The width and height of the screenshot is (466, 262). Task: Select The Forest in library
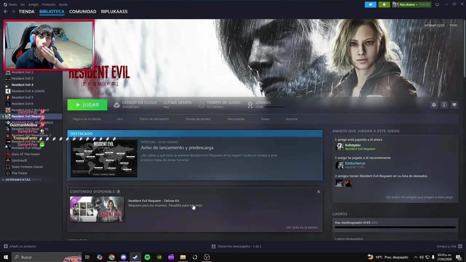pos(19,173)
